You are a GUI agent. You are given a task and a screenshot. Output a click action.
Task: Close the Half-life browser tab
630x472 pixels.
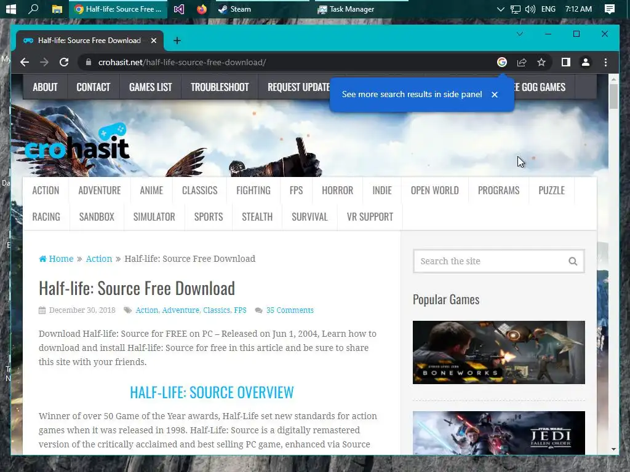pyautogui.click(x=153, y=41)
